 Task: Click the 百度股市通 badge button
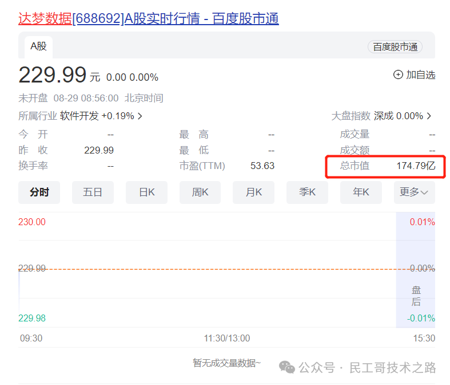(x=395, y=47)
